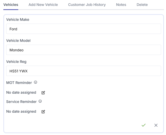
Task: Edit the MOT Reminder date
Action: point(43,93)
